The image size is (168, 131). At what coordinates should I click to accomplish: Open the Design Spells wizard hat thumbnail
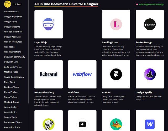(x=150, y=74)
